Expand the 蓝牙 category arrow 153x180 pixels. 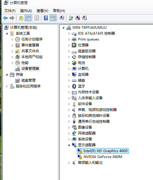tap(69, 86)
